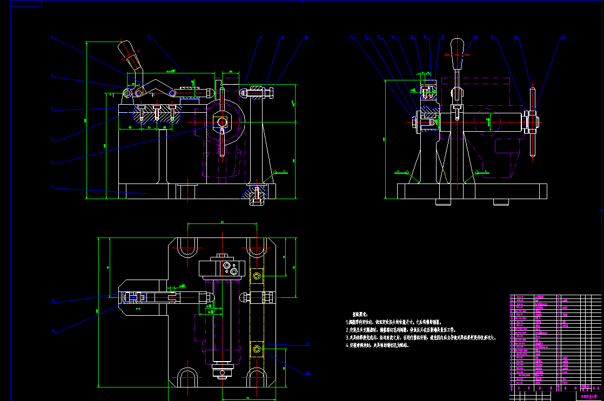
Task: Click the parts list header row
Action: pos(555,388)
